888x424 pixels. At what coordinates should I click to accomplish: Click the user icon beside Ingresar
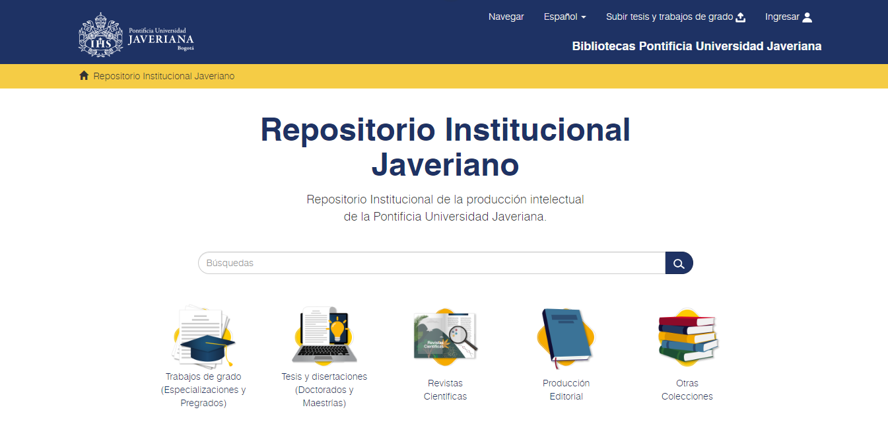(807, 17)
